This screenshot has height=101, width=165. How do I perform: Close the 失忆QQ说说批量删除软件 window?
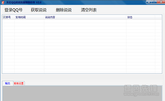click(161, 2)
